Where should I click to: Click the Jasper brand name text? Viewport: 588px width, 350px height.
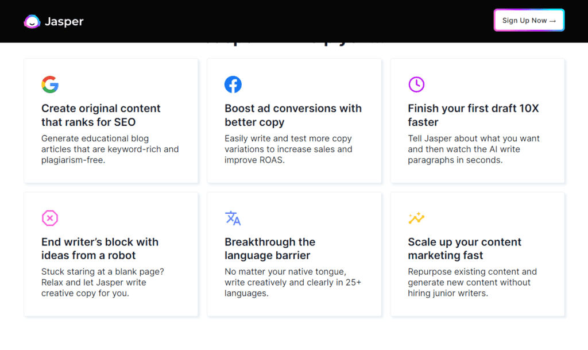pos(64,21)
